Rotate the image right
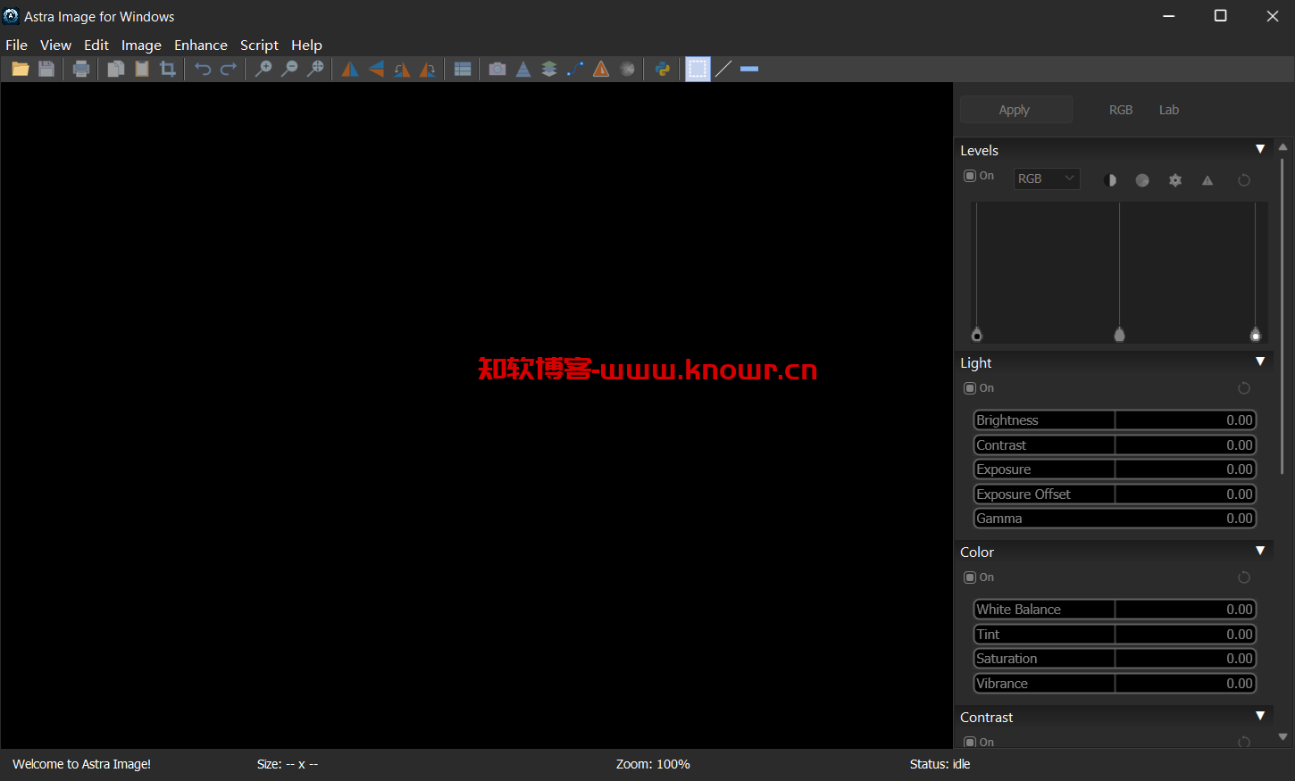1295x781 pixels. 428,69
